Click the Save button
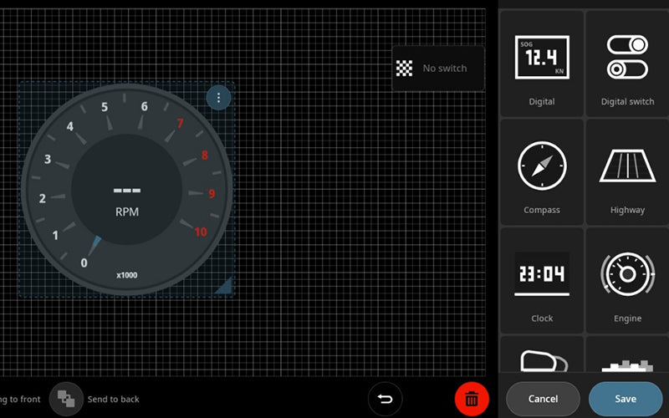The height and width of the screenshot is (418, 669). (x=625, y=399)
